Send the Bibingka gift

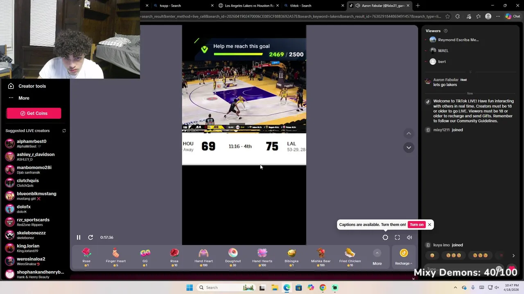pyautogui.click(x=291, y=258)
